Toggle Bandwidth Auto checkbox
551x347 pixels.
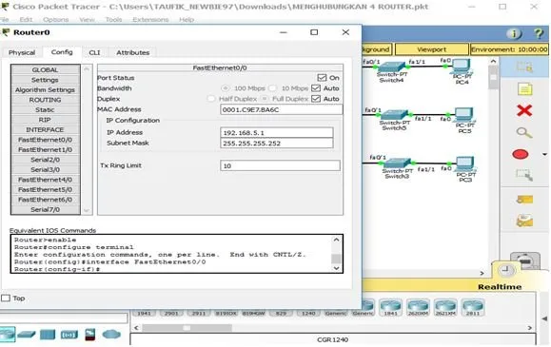[x=316, y=88]
